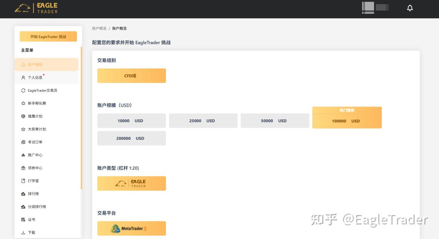Click the 交易组别 section label
This screenshot has width=439, height=239.
107,60
